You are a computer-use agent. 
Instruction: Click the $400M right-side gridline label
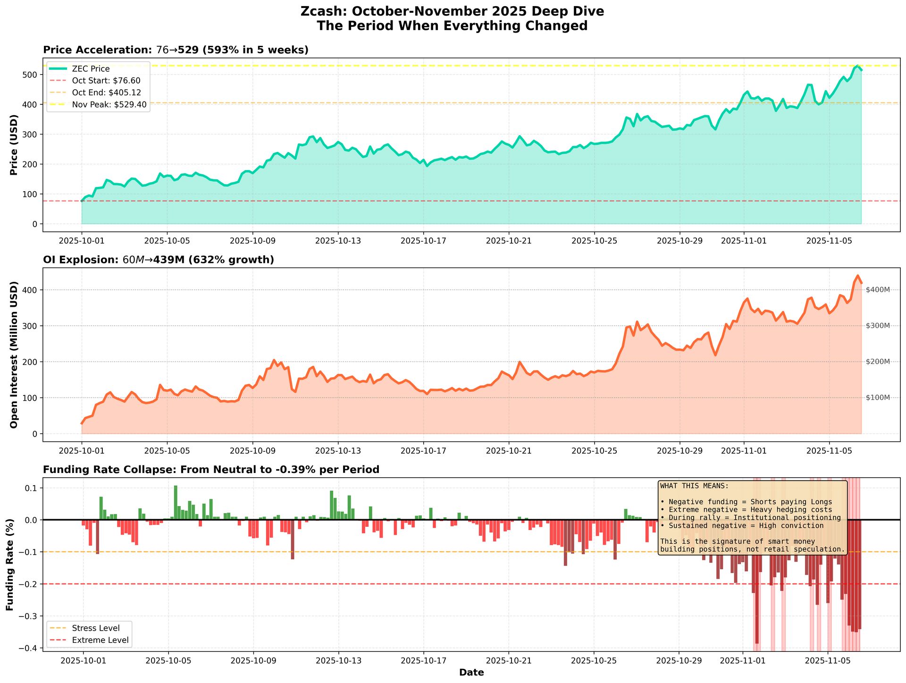(x=878, y=290)
